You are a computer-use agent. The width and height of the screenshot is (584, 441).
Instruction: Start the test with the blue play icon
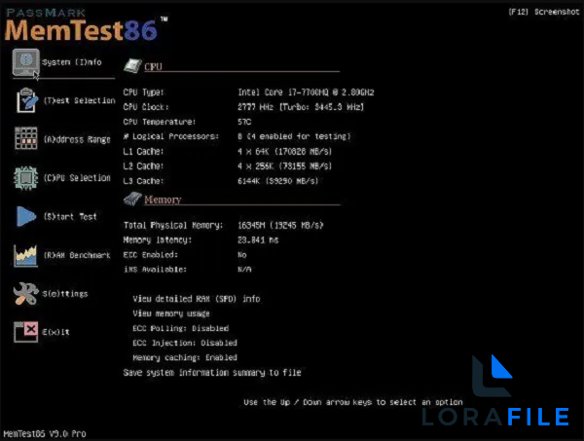(x=25, y=216)
